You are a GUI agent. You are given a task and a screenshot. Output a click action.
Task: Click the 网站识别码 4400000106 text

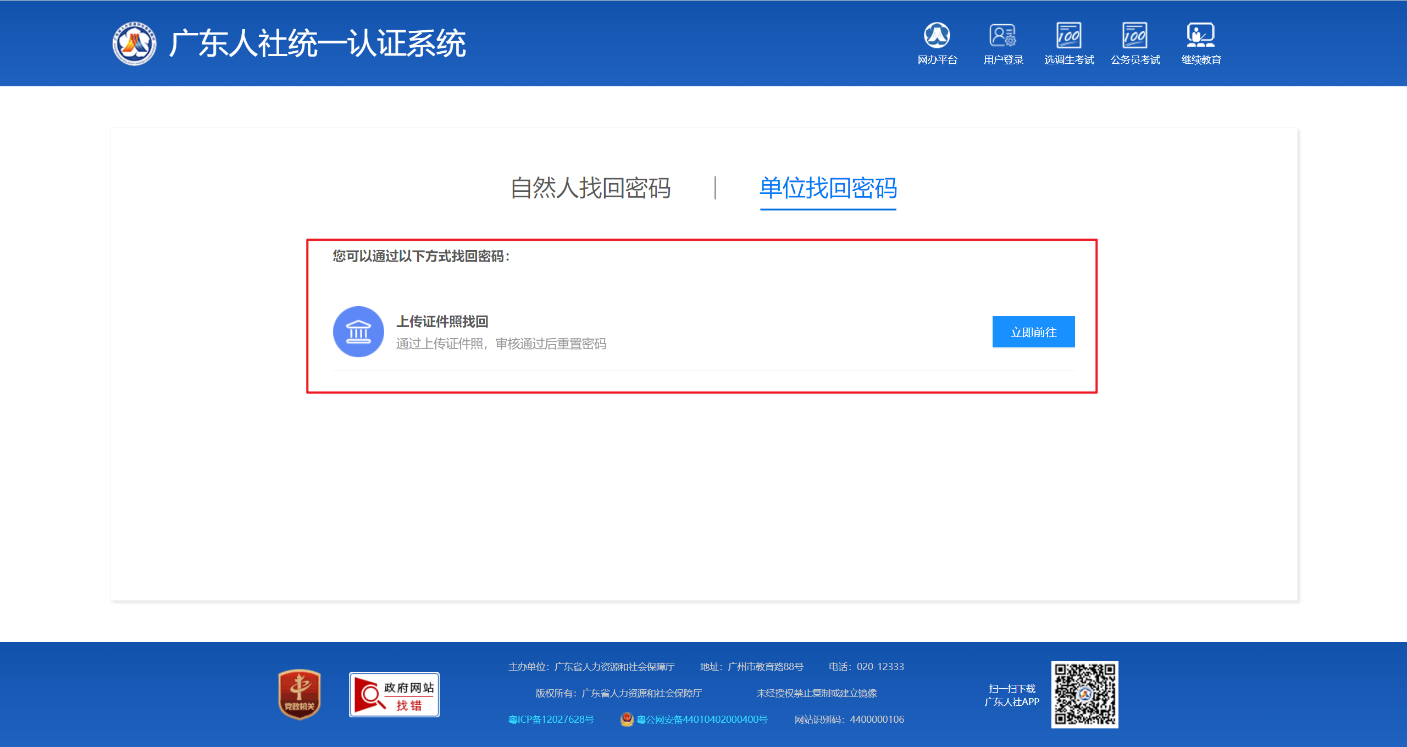click(849, 720)
